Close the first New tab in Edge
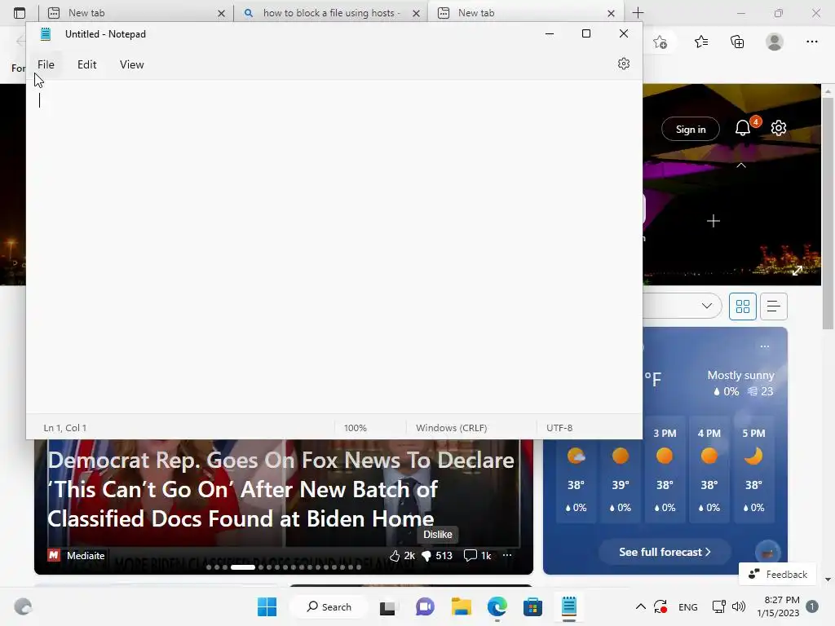 222,13
